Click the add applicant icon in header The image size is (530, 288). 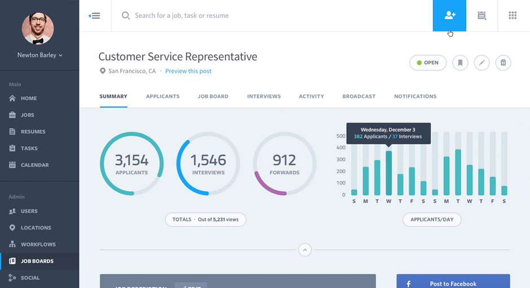449,16
